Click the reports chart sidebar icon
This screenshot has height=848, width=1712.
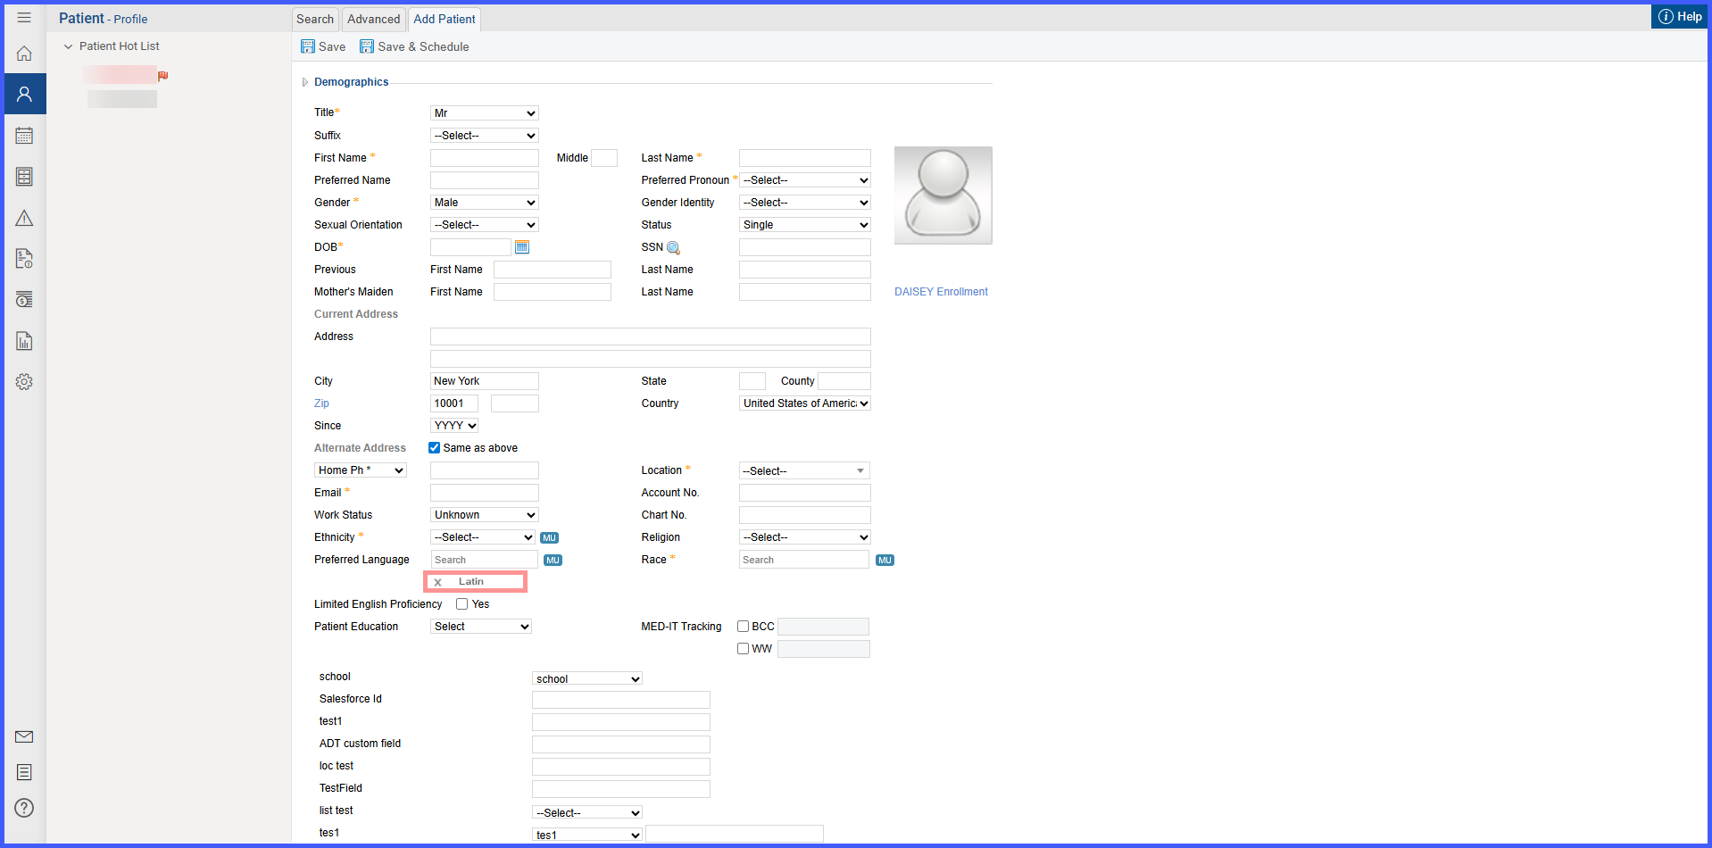24,341
